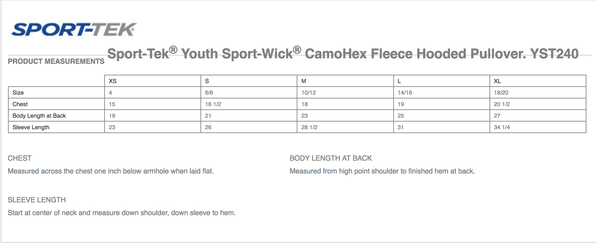The width and height of the screenshot is (596, 245).
Task: Click the M column header
Action: click(345, 81)
